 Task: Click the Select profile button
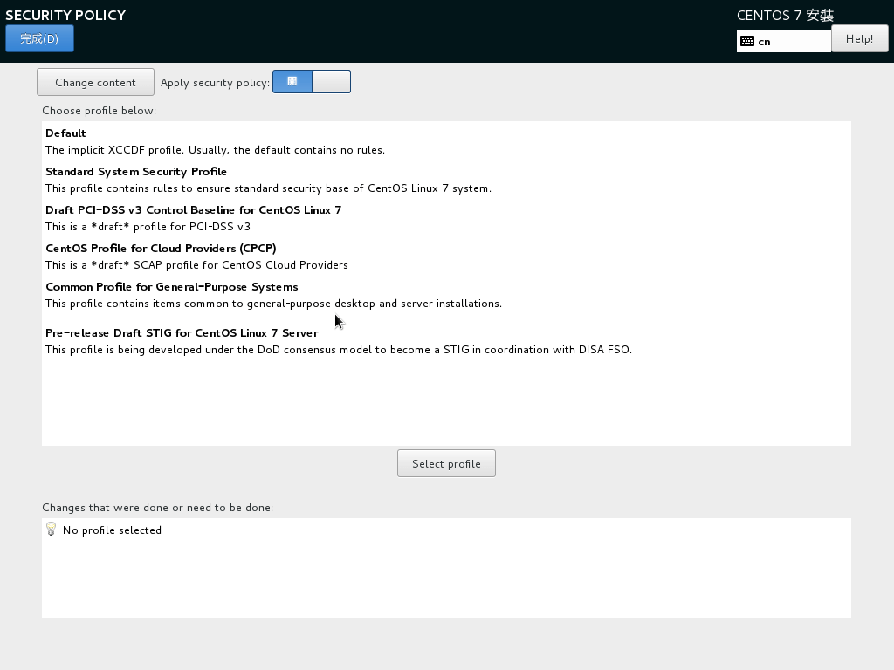[x=446, y=463]
